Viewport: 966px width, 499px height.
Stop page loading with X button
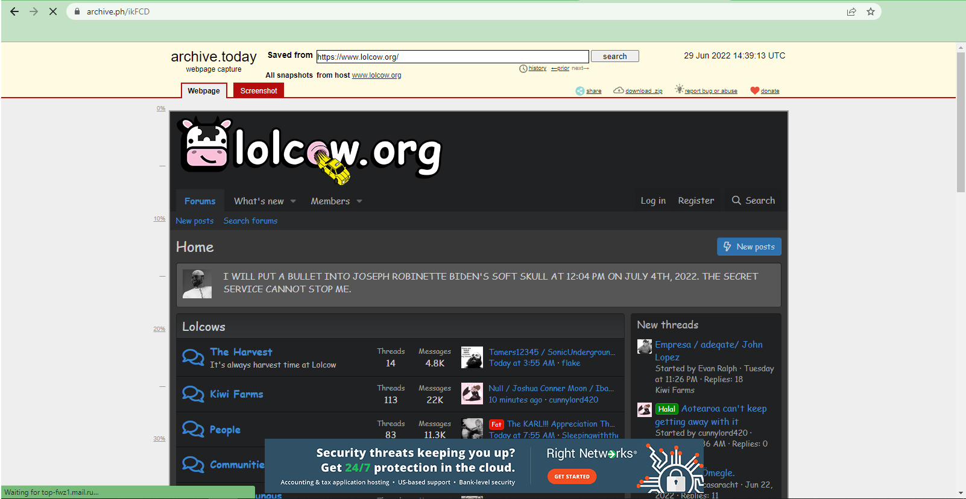pyautogui.click(x=53, y=11)
